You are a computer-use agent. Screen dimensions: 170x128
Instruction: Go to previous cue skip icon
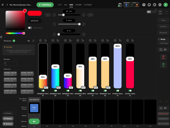[x=160, y=101]
